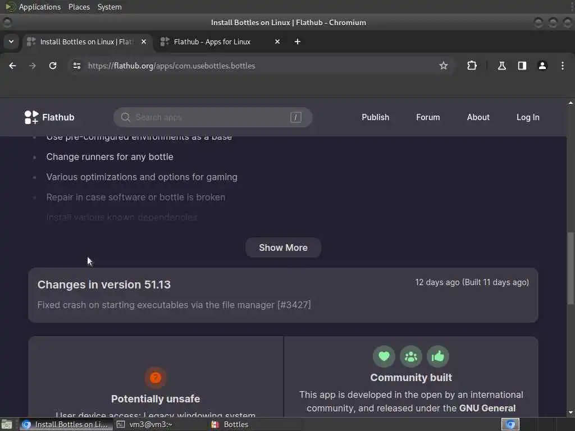Close the Install Bottles tab
The image size is (575, 431).
pyautogui.click(x=144, y=42)
